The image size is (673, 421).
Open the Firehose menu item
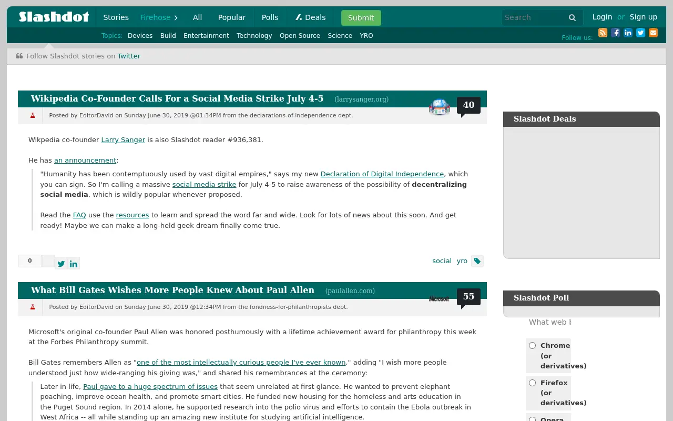click(x=155, y=17)
